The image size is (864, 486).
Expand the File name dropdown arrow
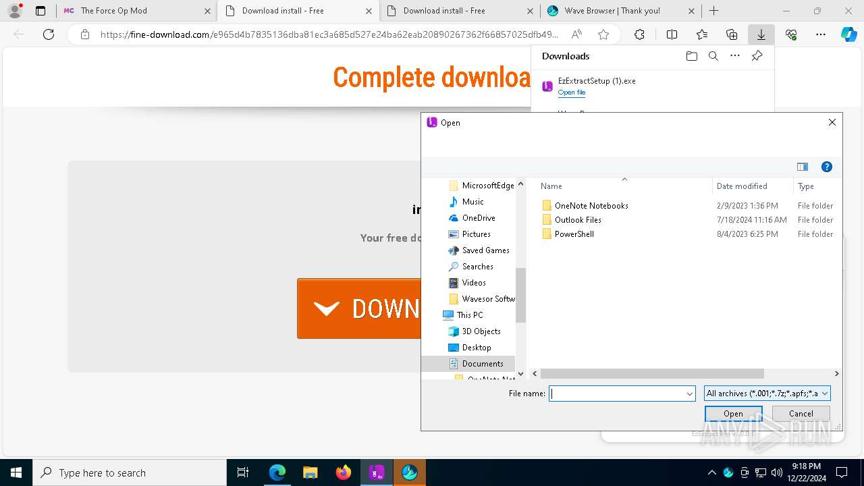coord(690,394)
